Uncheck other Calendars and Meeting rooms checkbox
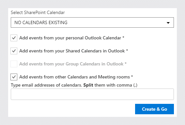 [x=14, y=77]
